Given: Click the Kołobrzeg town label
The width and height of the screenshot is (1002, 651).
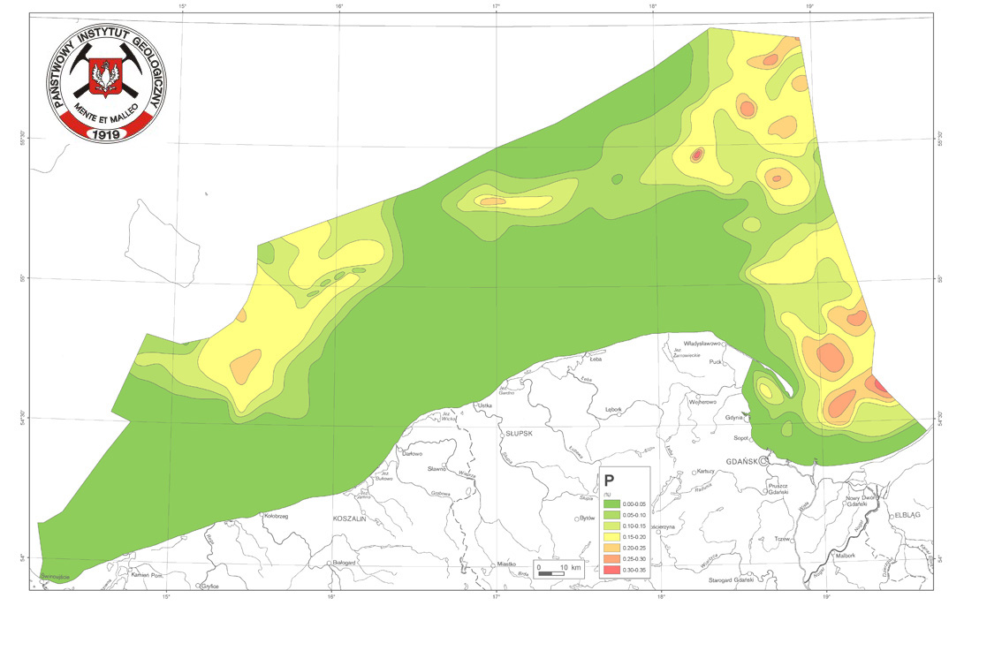Looking at the screenshot, I should (x=277, y=515).
